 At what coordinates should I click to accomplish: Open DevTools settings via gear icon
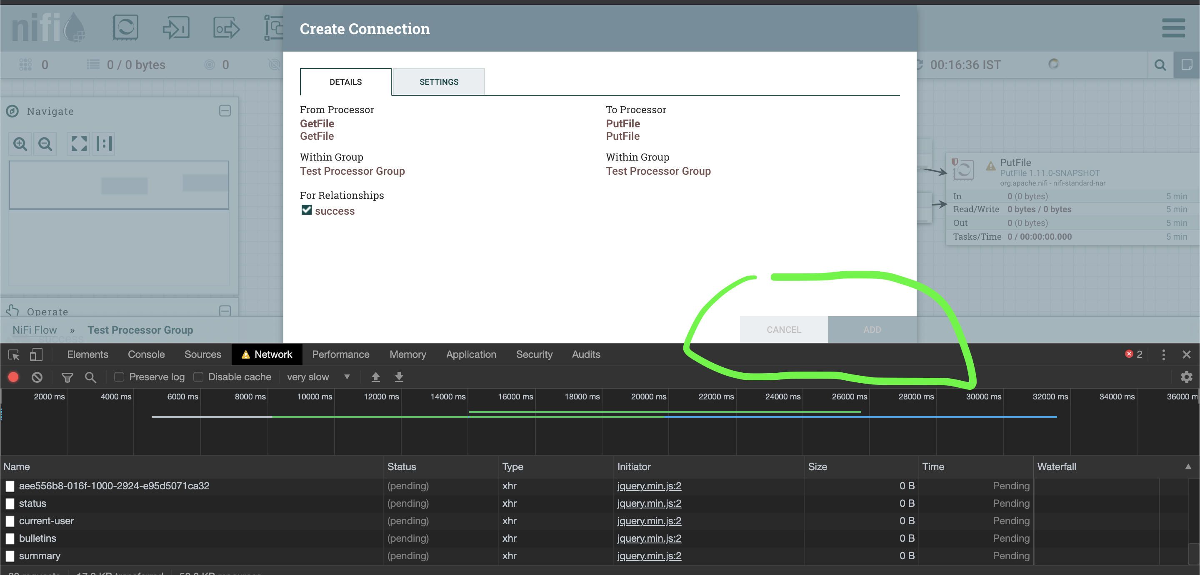tap(1187, 377)
